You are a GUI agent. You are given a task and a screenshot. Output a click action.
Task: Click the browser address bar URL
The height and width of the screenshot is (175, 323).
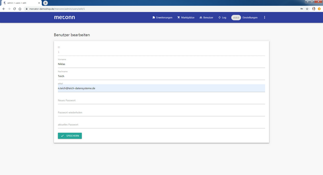(x=57, y=9)
